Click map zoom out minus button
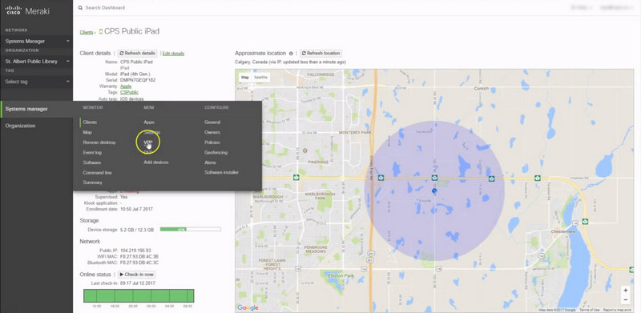The image size is (641, 313). (626, 299)
